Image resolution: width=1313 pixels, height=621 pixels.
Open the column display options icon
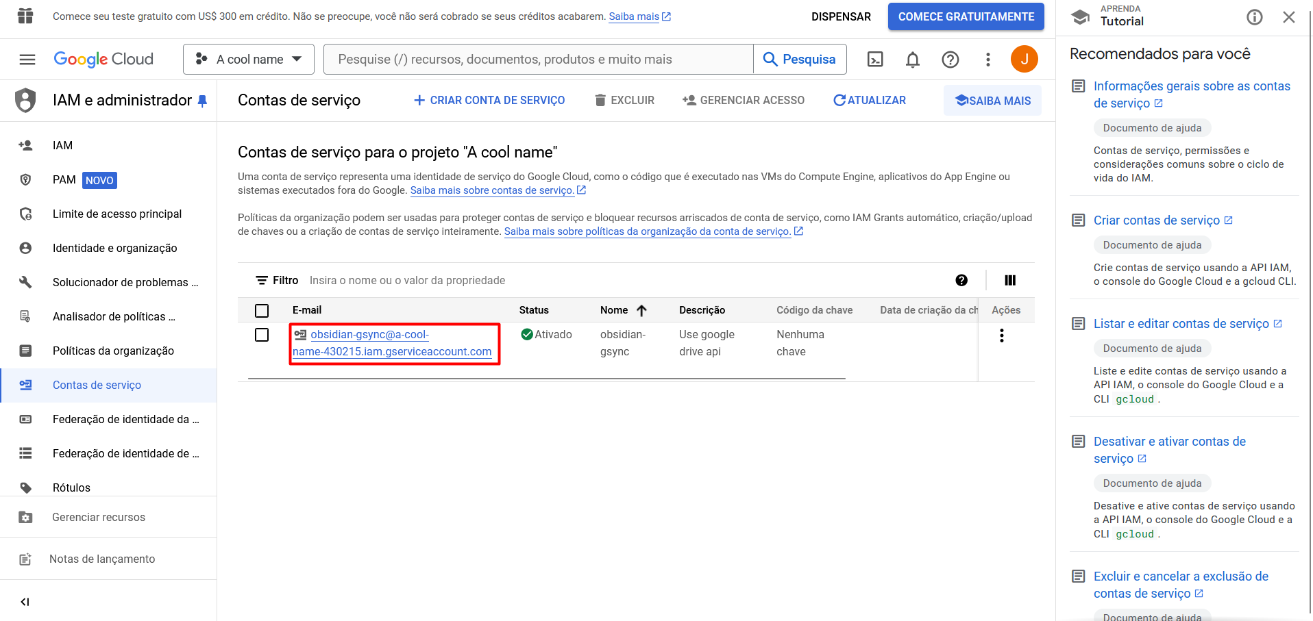pyautogui.click(x=1010, y=280)
